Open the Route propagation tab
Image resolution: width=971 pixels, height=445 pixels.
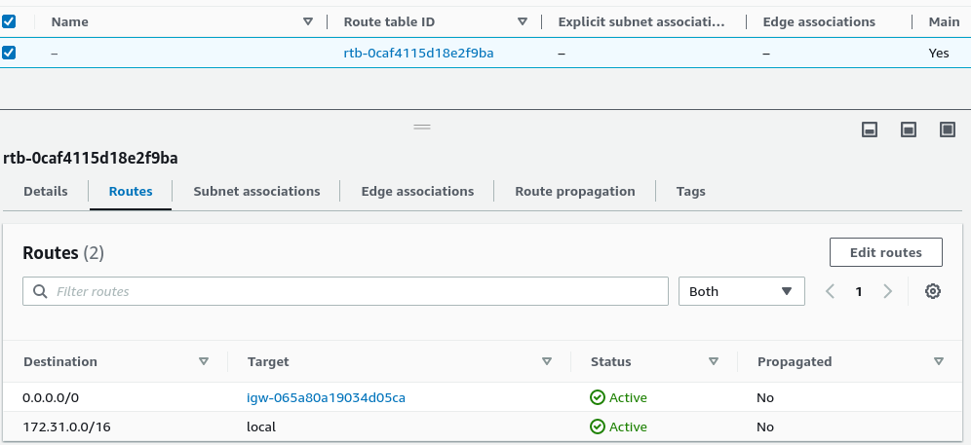(574, 191)
